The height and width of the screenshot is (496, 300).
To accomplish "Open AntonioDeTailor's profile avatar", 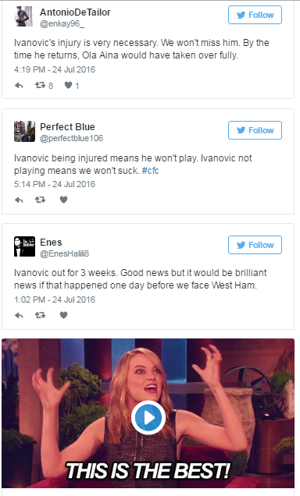I will coord(24,16).
